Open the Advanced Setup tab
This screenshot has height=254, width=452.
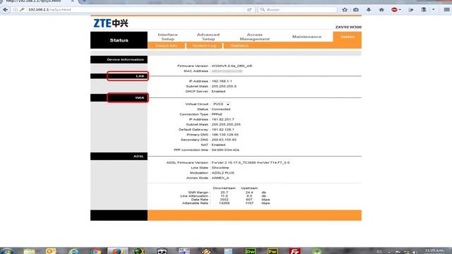click(208, 37)
